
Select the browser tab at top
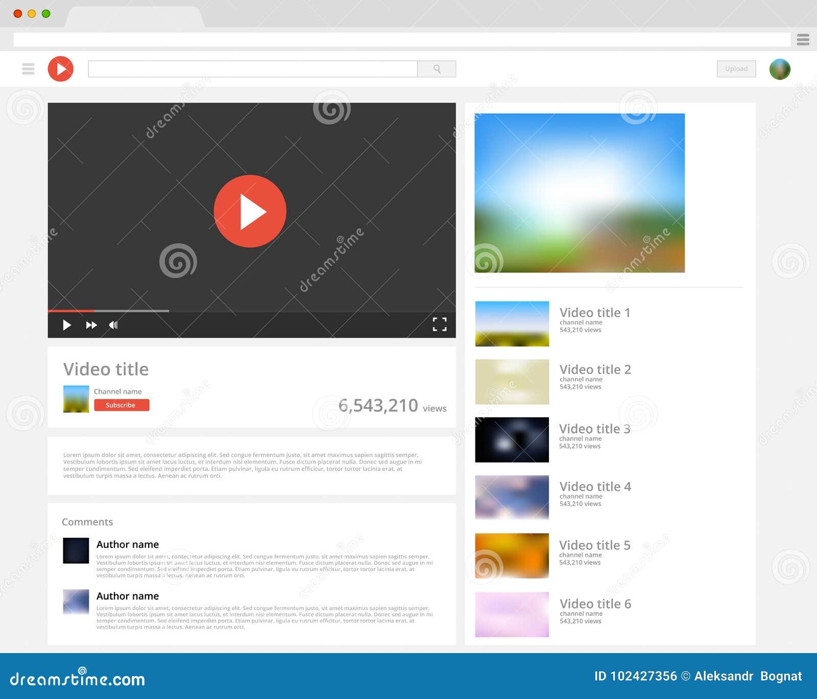pyautogui.click(x=134, y=17)
